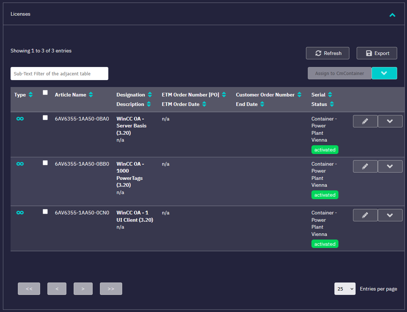The width and height of the screenshot is (407, 312).
Task: Go to the next page of entries
Action: point(83,289)
